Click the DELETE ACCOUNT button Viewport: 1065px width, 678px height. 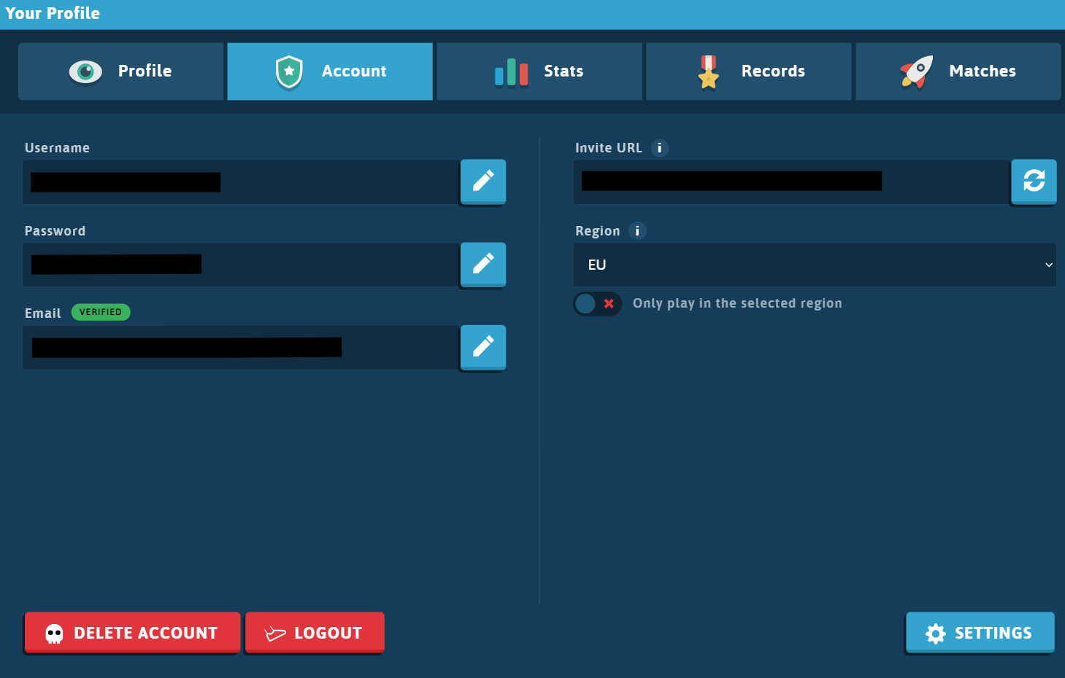[x=132, y=632]
